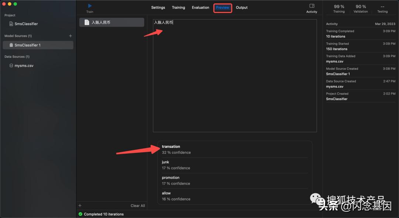Click the green completed status checkmark icon
This screenshot has height=218, width=399.
coord(81,214)
